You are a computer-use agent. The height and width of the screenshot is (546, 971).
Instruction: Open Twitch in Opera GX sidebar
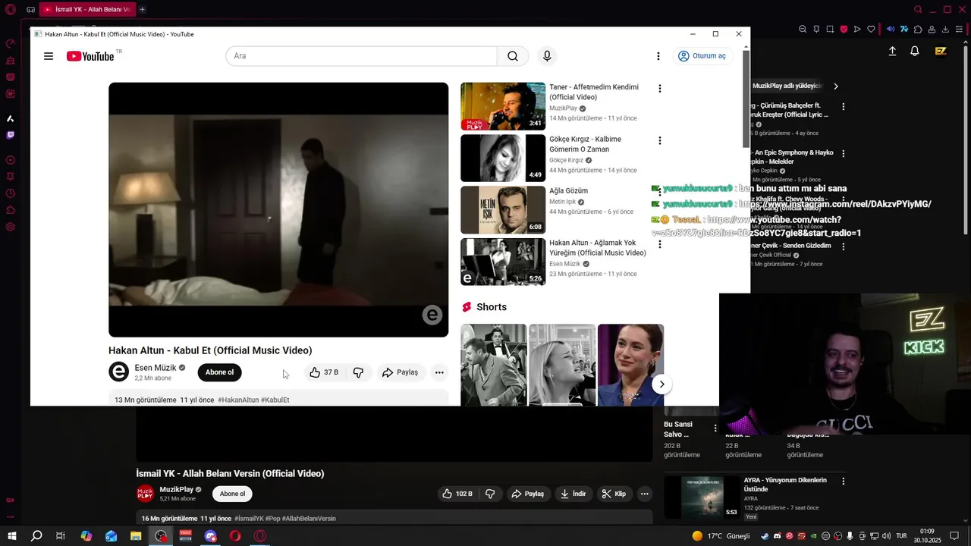coord(11,135)
